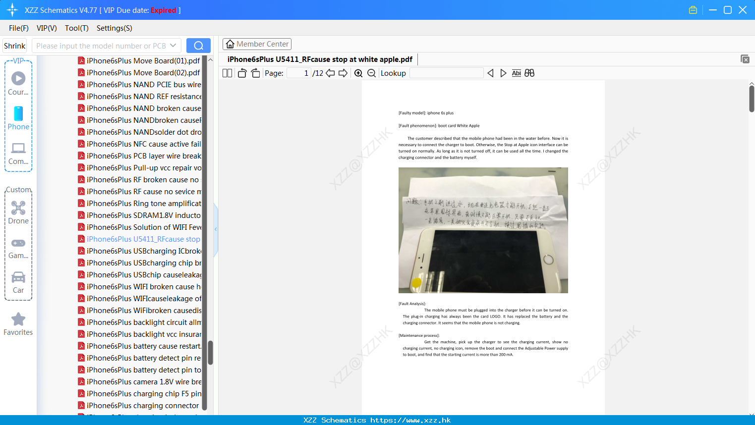Find next lookup match triangle
This screenshot has width=755, height=425.
503,73
